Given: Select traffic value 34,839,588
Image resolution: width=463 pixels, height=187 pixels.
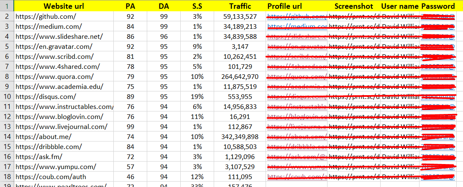Looking at the screenshot, I should 240,36.
